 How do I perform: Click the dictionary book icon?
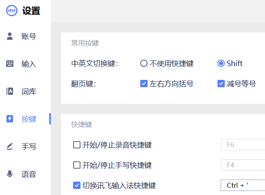10,91
